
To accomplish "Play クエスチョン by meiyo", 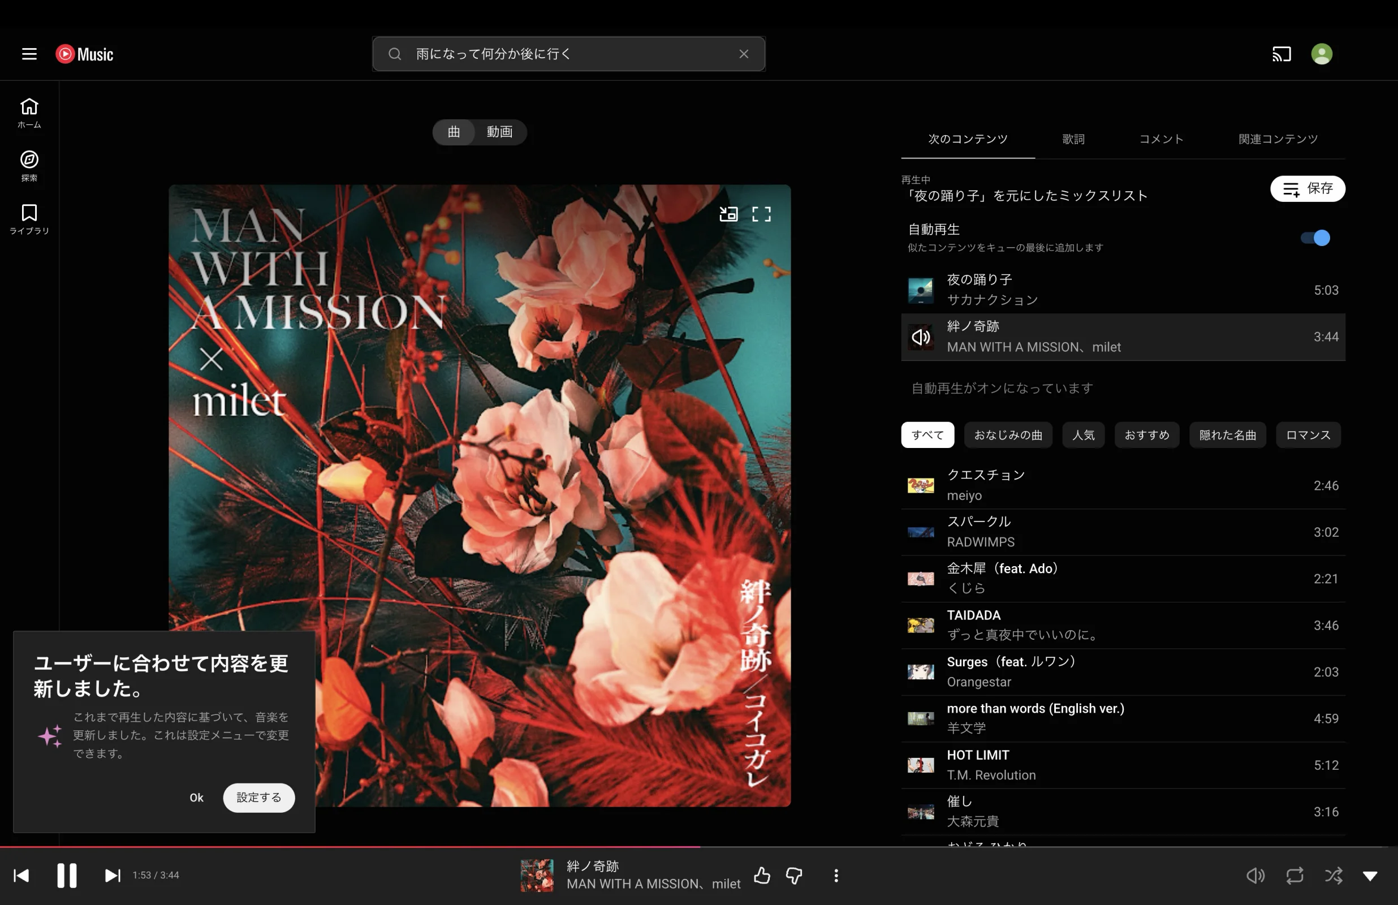I will click(x=1123, y=485).
